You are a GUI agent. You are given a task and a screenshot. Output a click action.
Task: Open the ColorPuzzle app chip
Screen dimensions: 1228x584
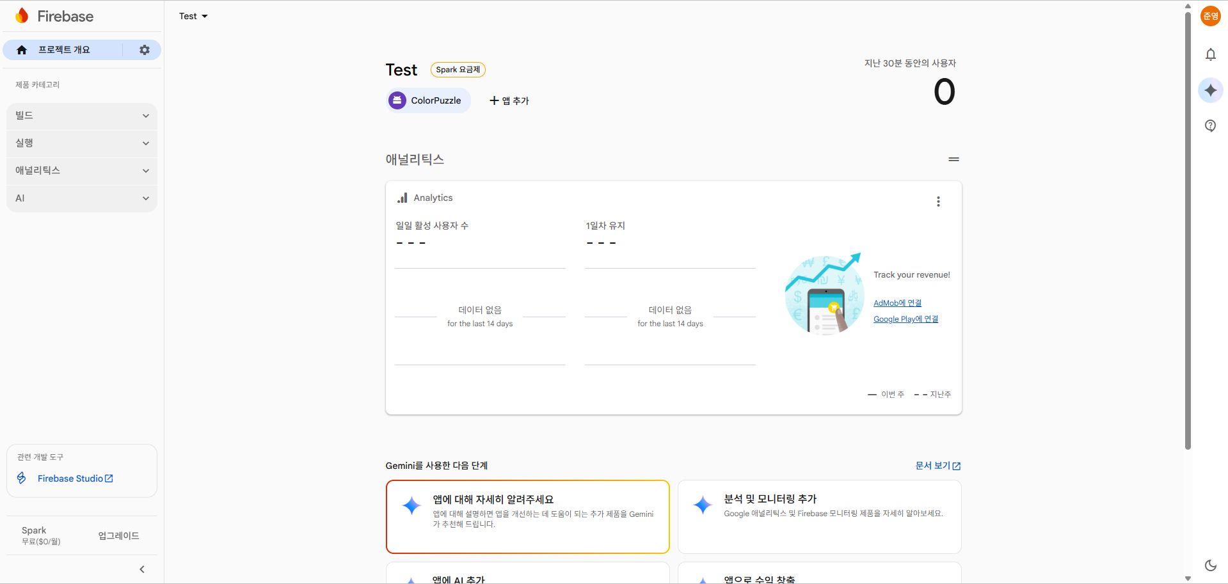[428, 100]
